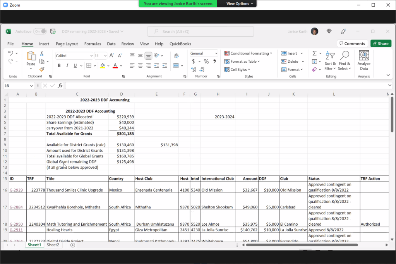The height and width of the screenshot is (264, 396).
Task: Click the AutoSum sigma icon
Action: click(x=314, y=53)
